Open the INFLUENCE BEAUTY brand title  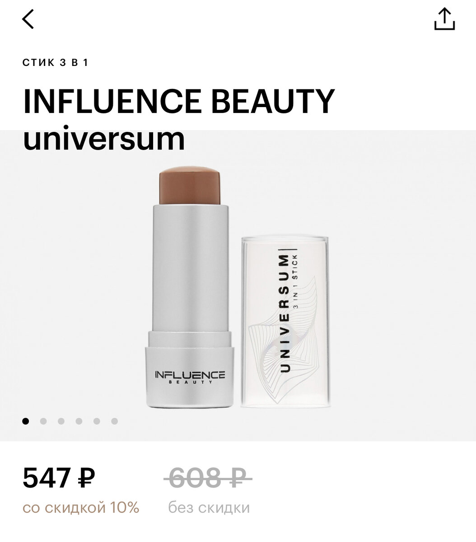pos(179,100)
